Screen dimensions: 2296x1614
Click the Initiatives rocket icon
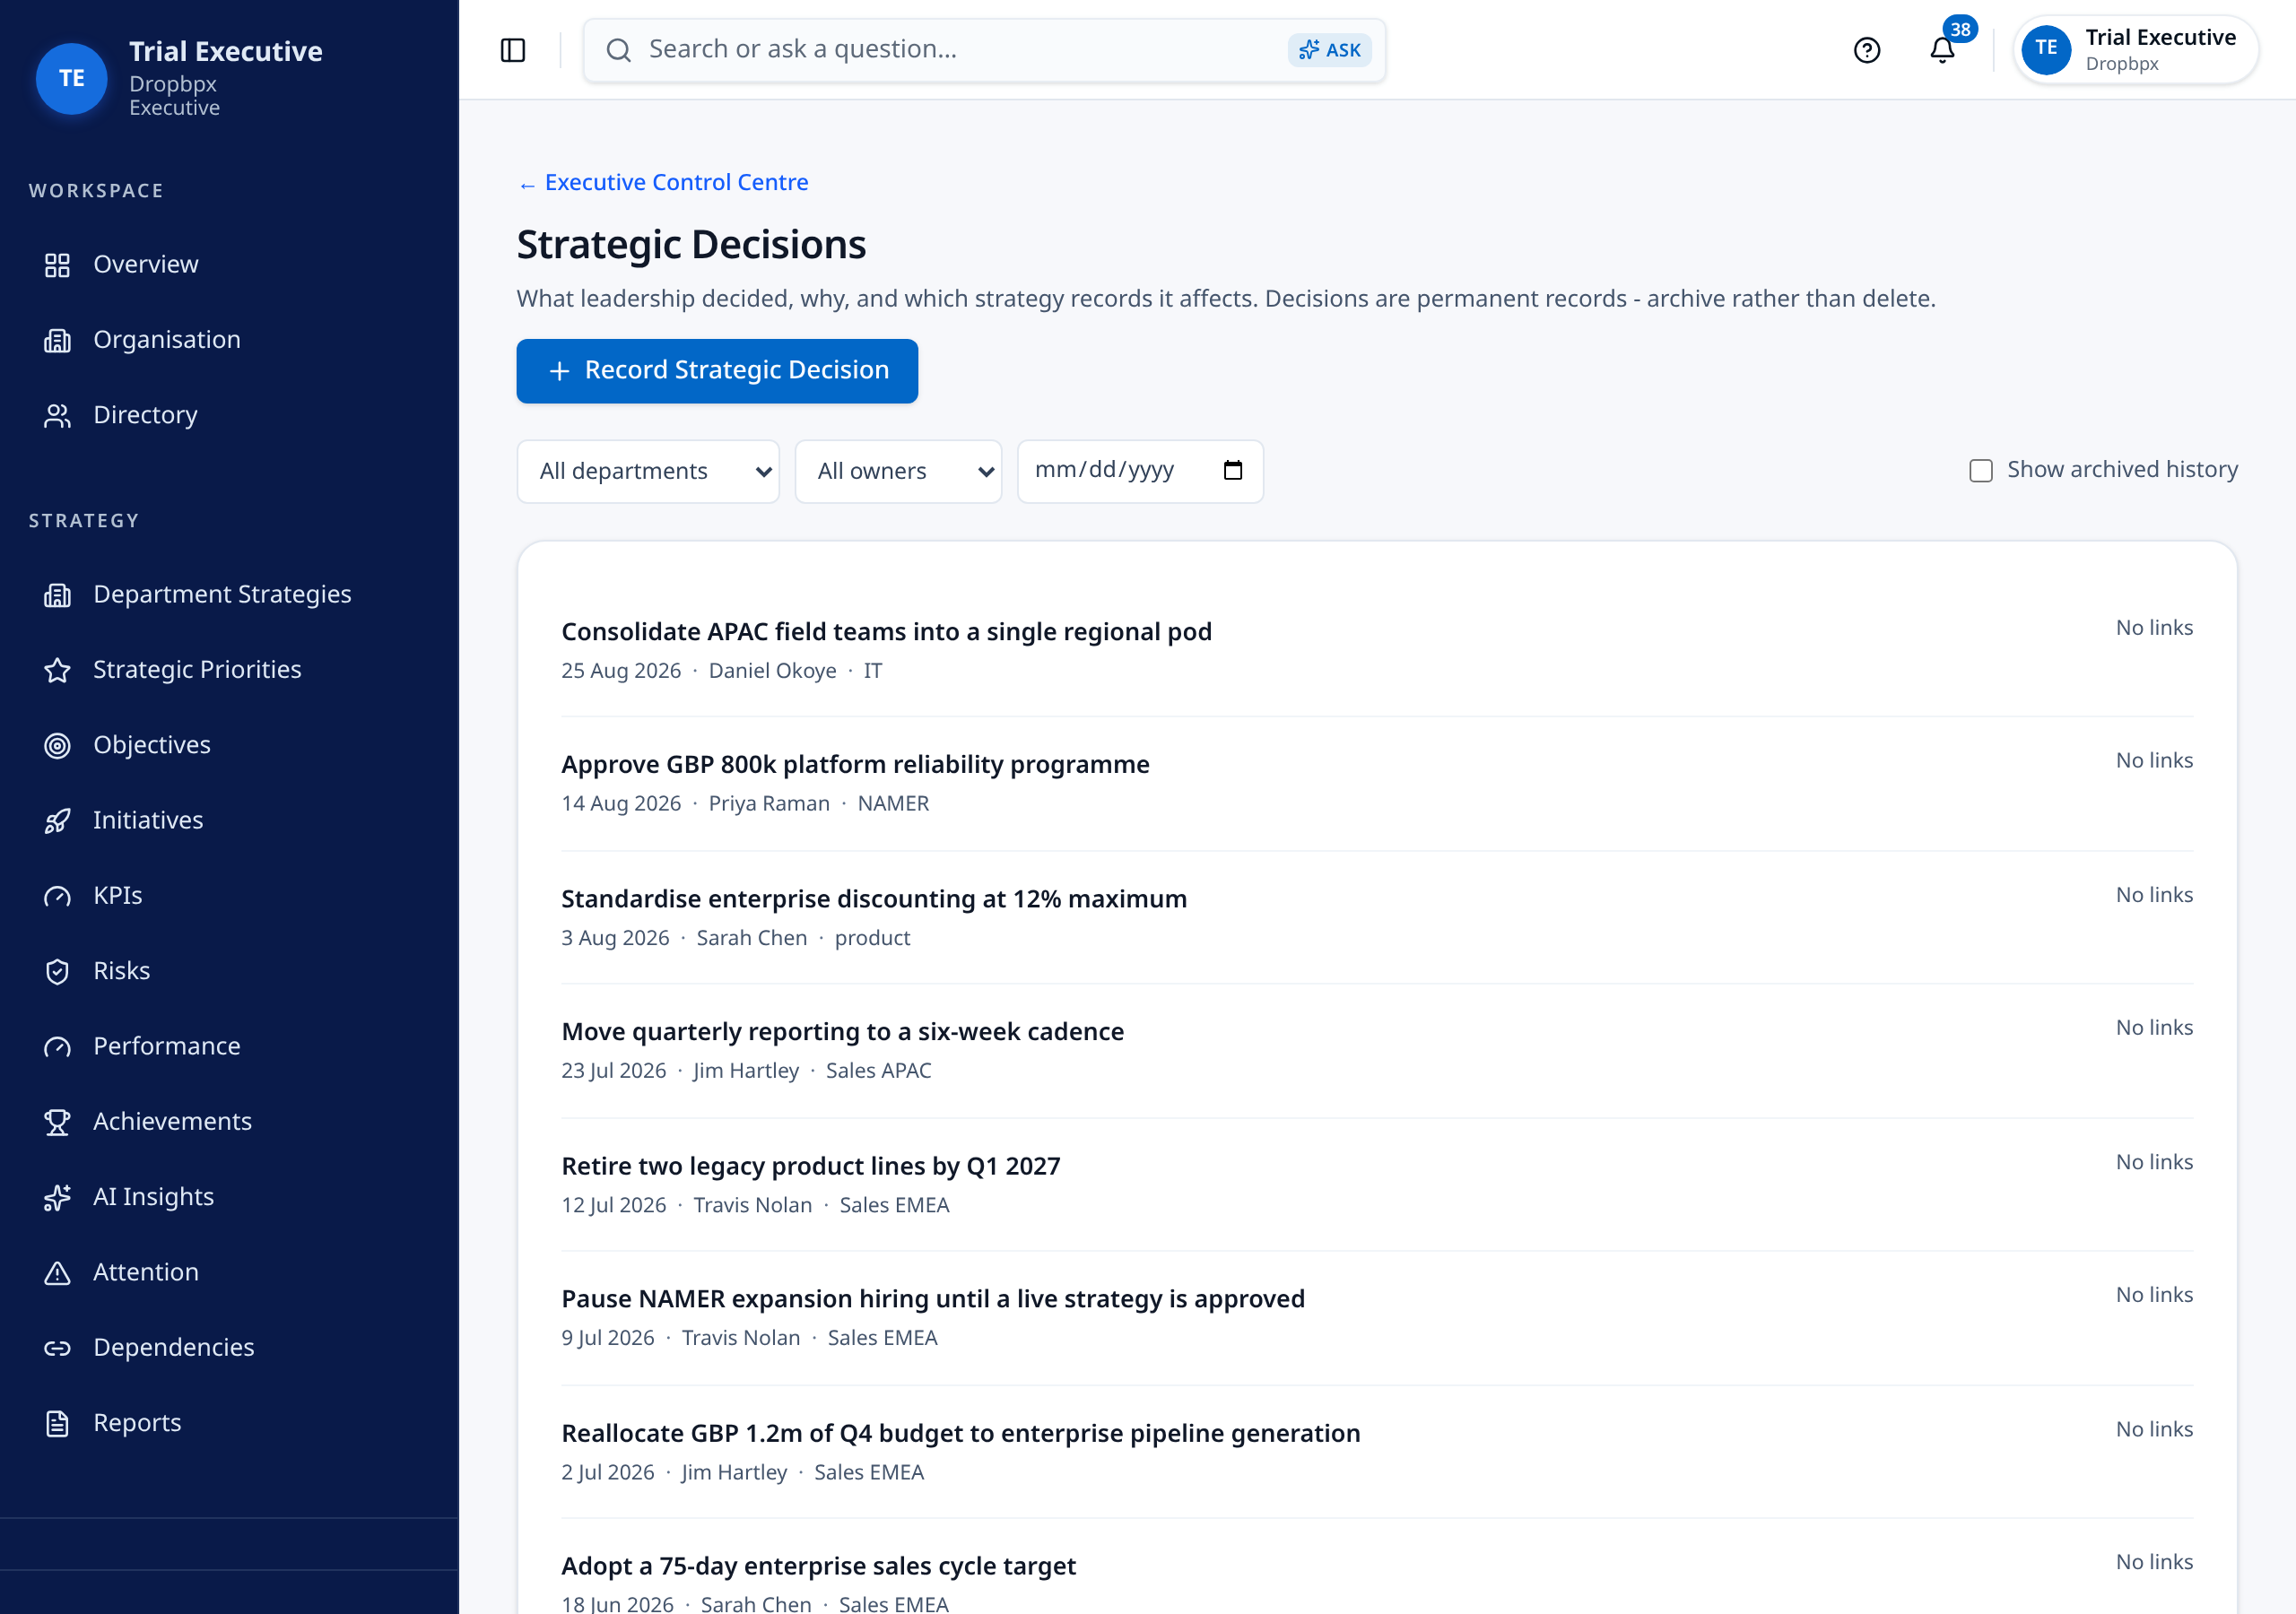click(x=57, y=821)
